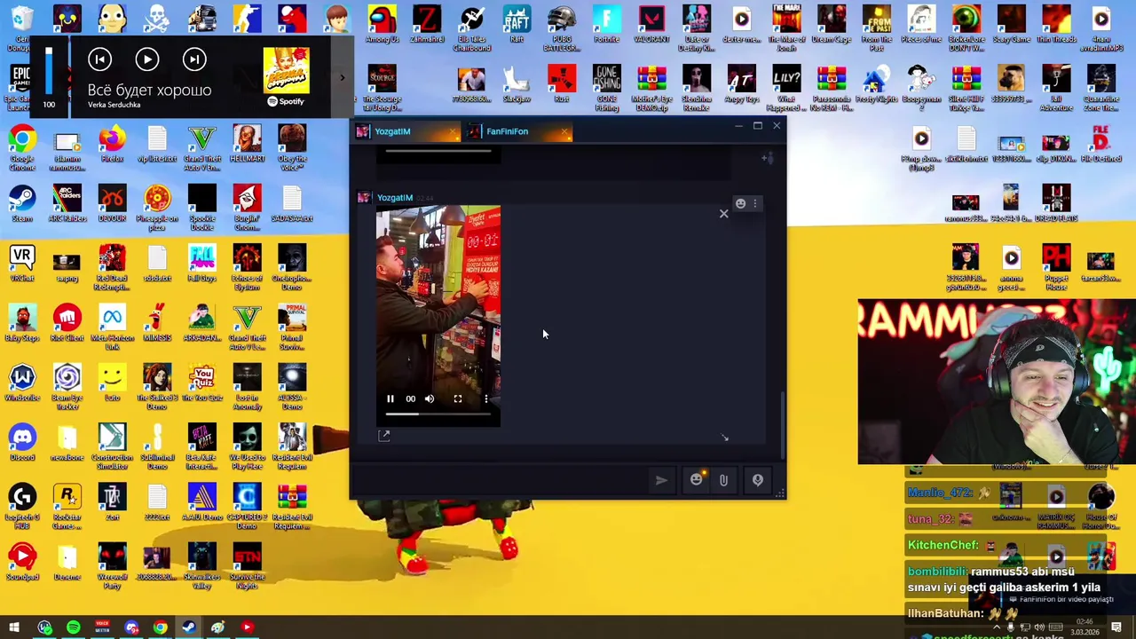Viewport: 1136px width, 639px height.
Task: Open the Fall Guys desktop shortcut
Action: (x=202, y=264)
